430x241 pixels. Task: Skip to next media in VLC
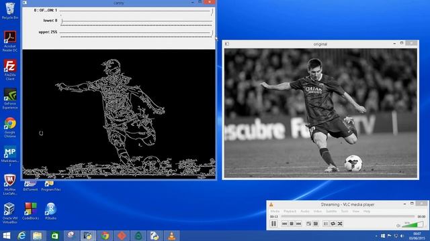298,224
